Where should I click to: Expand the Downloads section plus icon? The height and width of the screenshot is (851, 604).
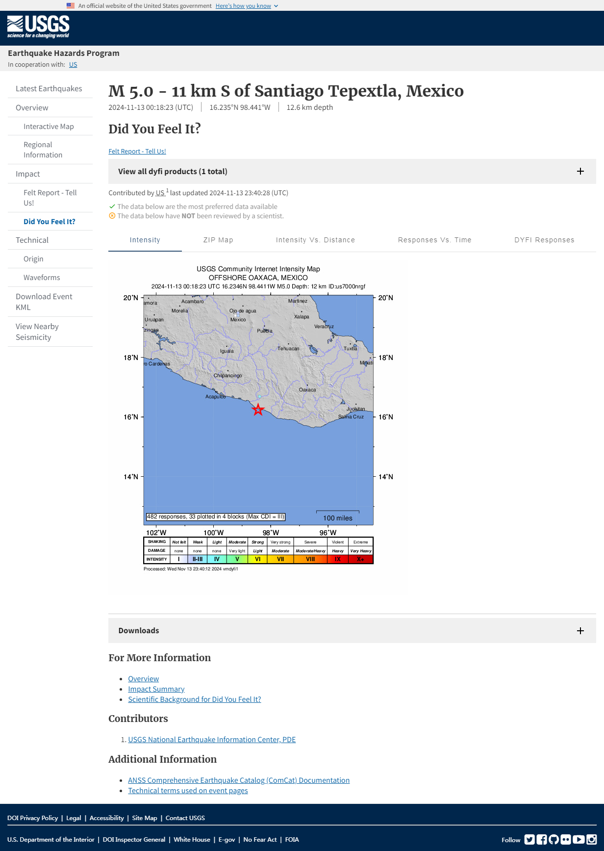click(580, 631)
